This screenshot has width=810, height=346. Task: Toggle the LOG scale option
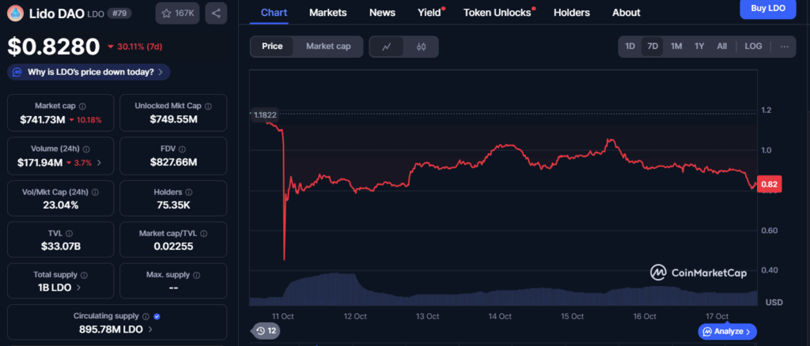pos(753,47)
